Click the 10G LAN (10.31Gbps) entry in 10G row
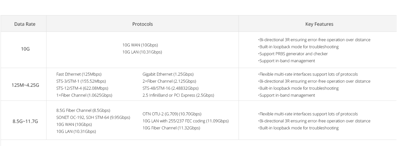 142,52
